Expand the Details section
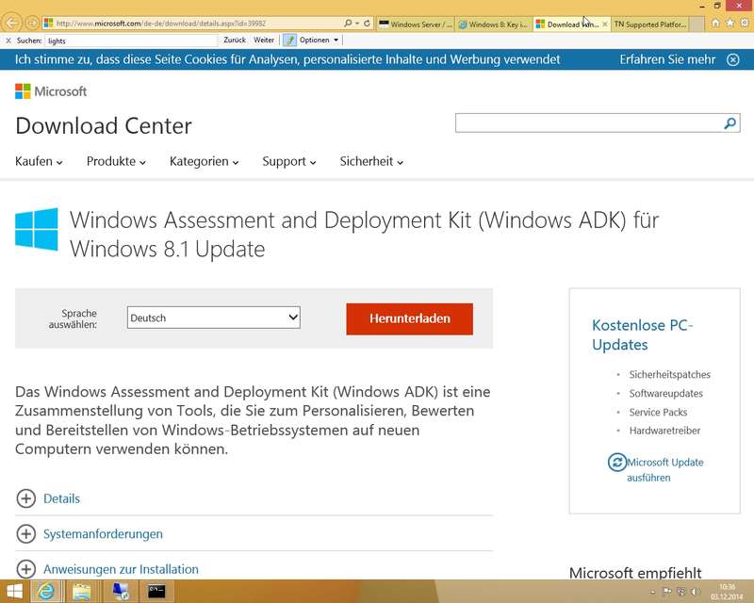Screen dimensions: 754x603 point(48,498)
